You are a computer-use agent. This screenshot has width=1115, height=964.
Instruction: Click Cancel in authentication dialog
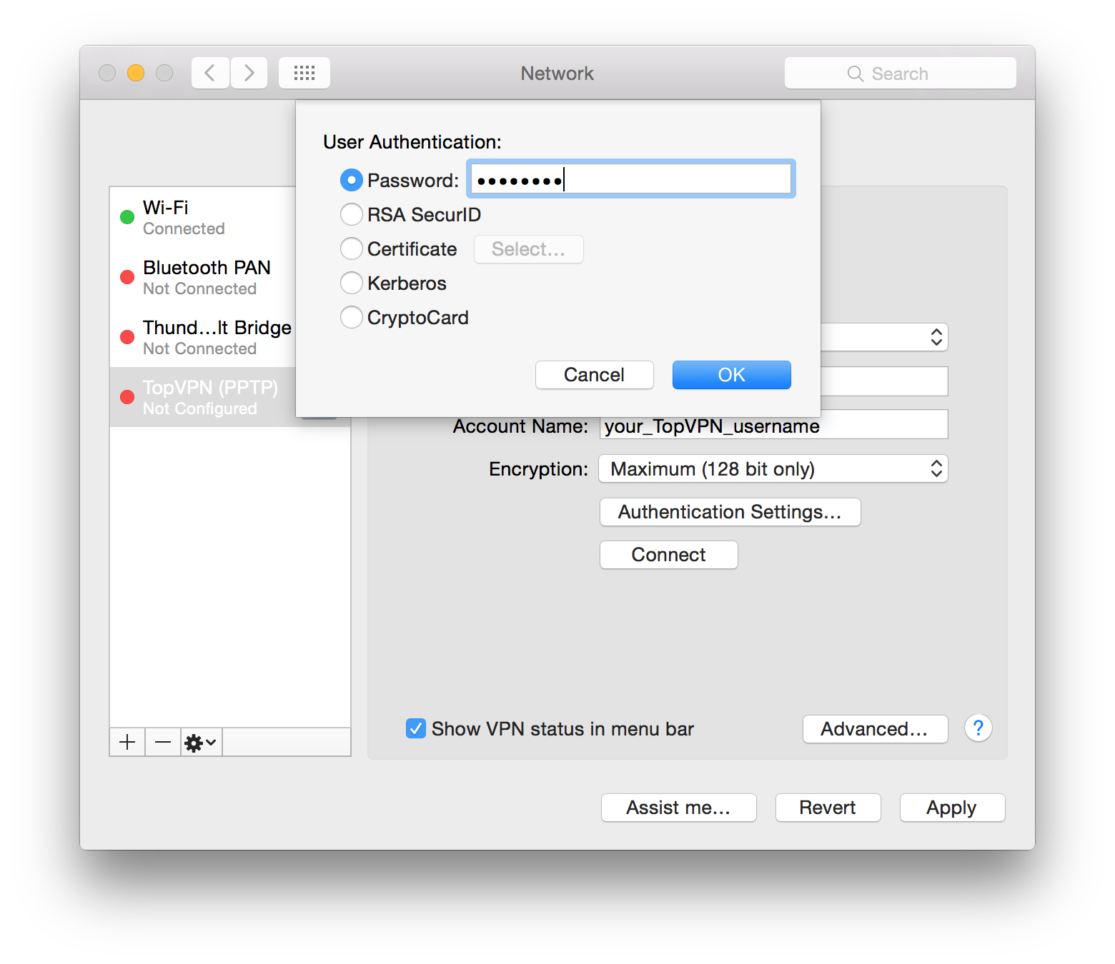coord(594,375)
